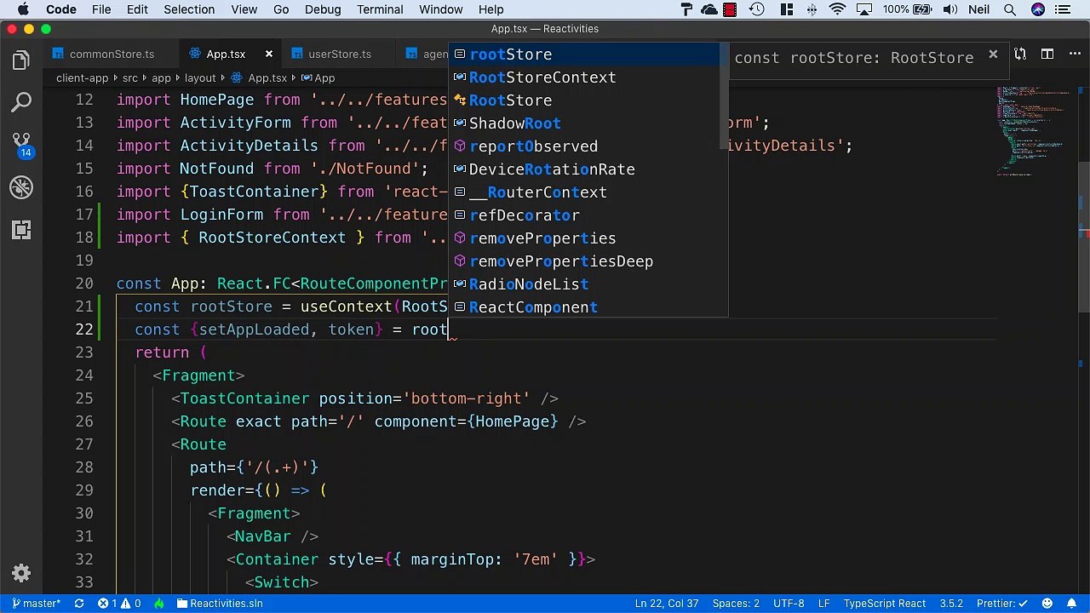The image size is (1090, 613).
Task: Open the Debug menu
Action: pos(323,9)
